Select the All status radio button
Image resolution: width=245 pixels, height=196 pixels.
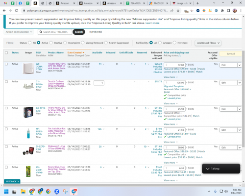pos(30,43)
